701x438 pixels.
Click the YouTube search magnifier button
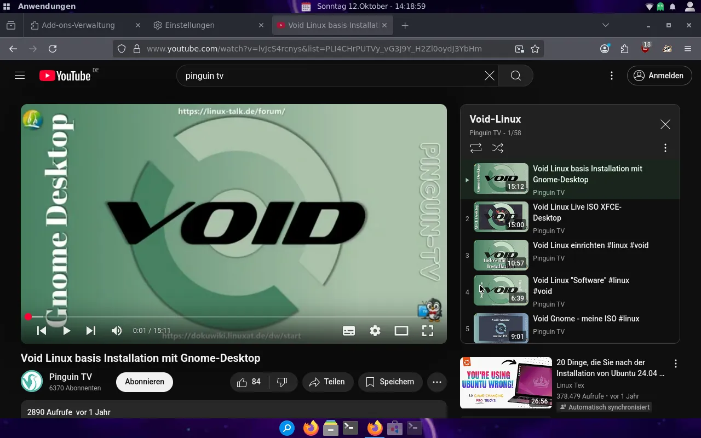point(515,76)
